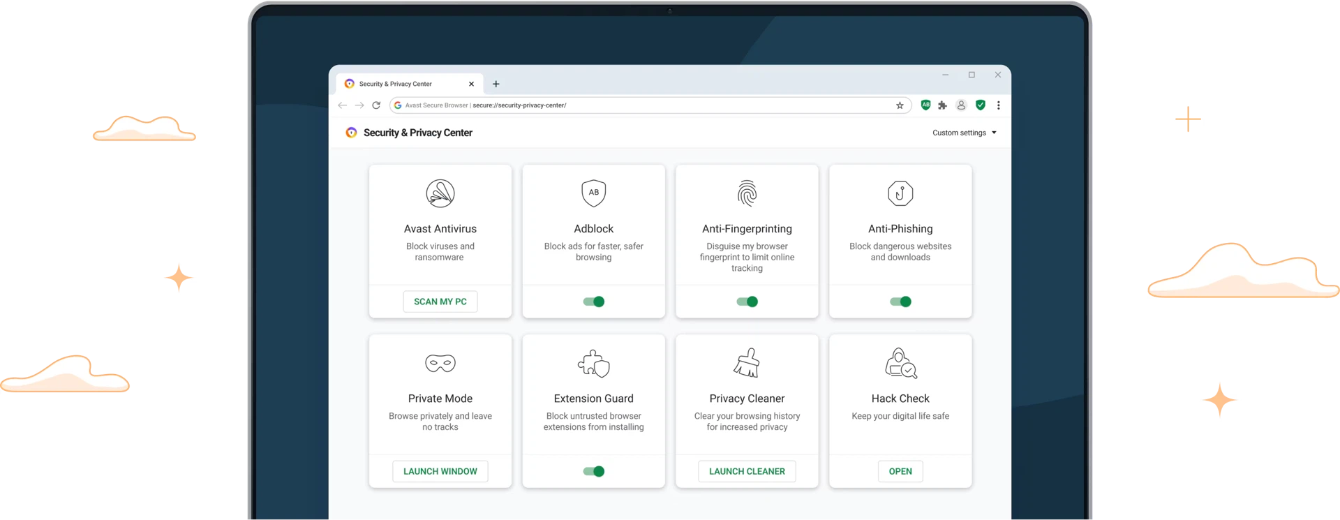Click the OPEN button under Hack Check

tap(900, 471)
